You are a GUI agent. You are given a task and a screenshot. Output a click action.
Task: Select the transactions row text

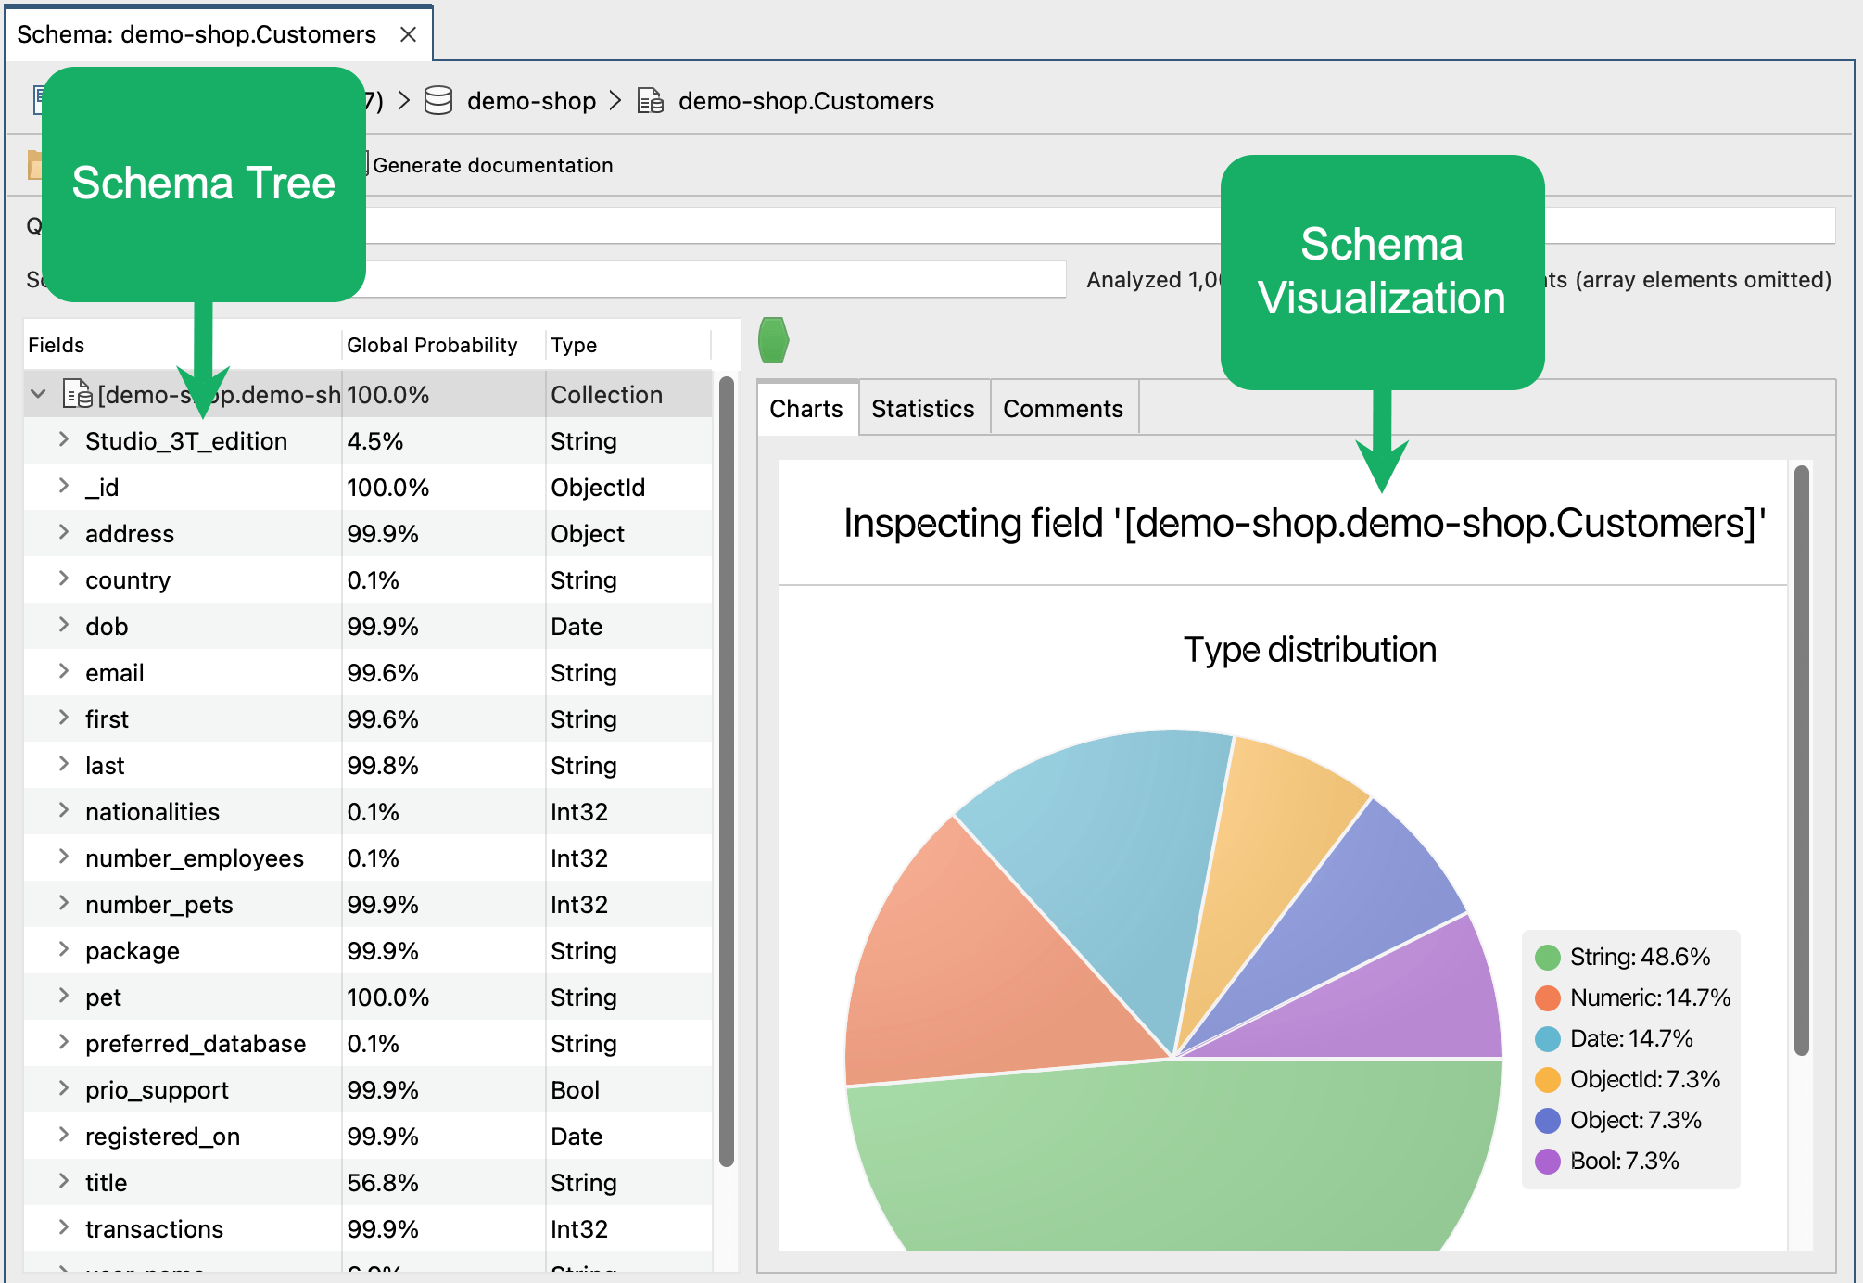point(154,1229)
